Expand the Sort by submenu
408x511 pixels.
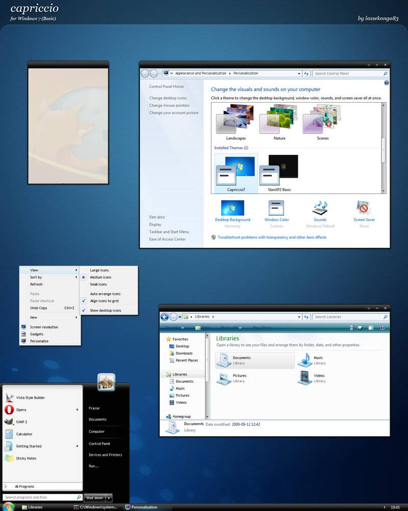point(36,277)
